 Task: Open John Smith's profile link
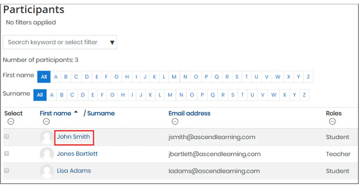coord(74,137)
